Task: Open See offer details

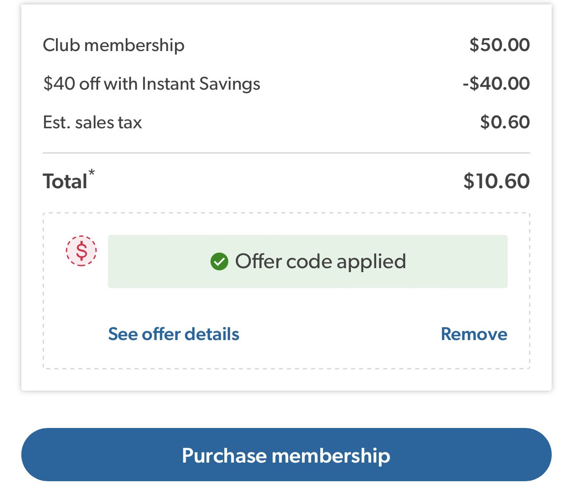Action: tap(174, 334)
